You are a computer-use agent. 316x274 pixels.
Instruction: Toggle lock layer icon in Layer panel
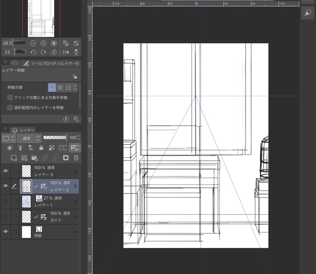tap(41, 148)
